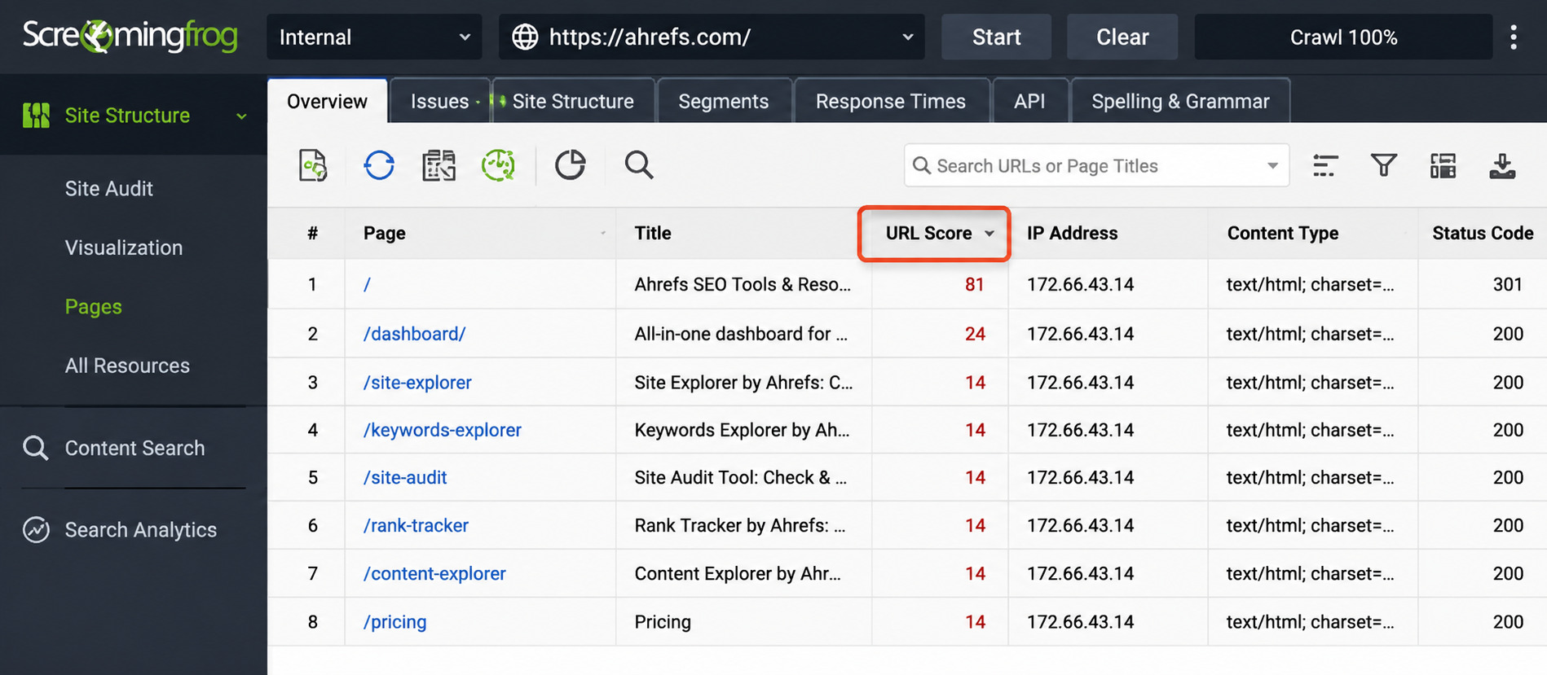Click the blue refresh arrows icon
1547x675 pixels.
point(379,165)
